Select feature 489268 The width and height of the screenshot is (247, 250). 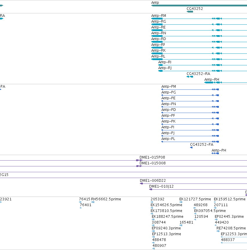coord(201,205)
